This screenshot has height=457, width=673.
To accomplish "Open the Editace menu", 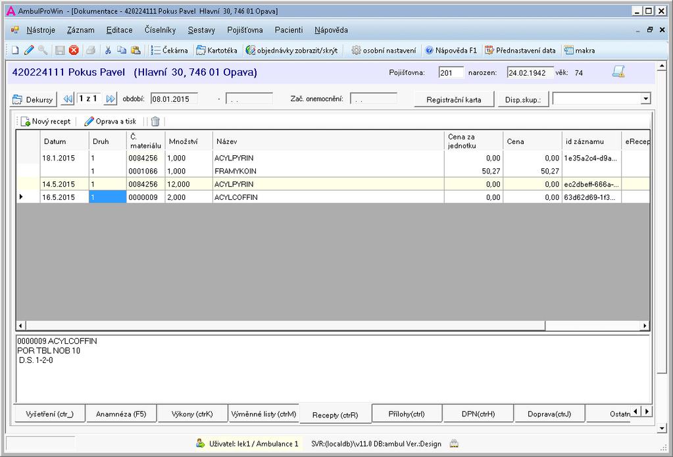I will [x=119, y=30].
